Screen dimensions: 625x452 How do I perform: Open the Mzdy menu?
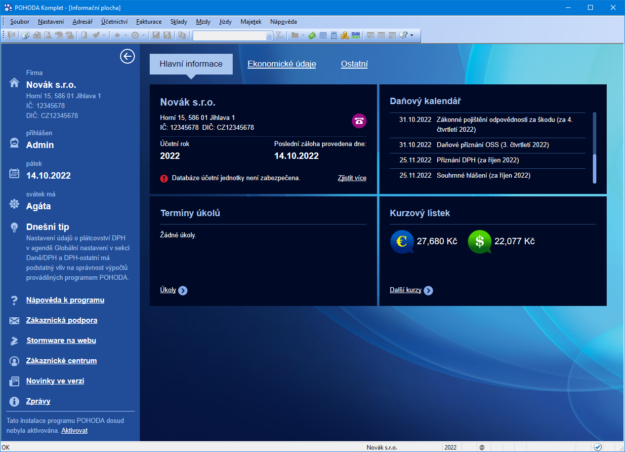point(203,22)
